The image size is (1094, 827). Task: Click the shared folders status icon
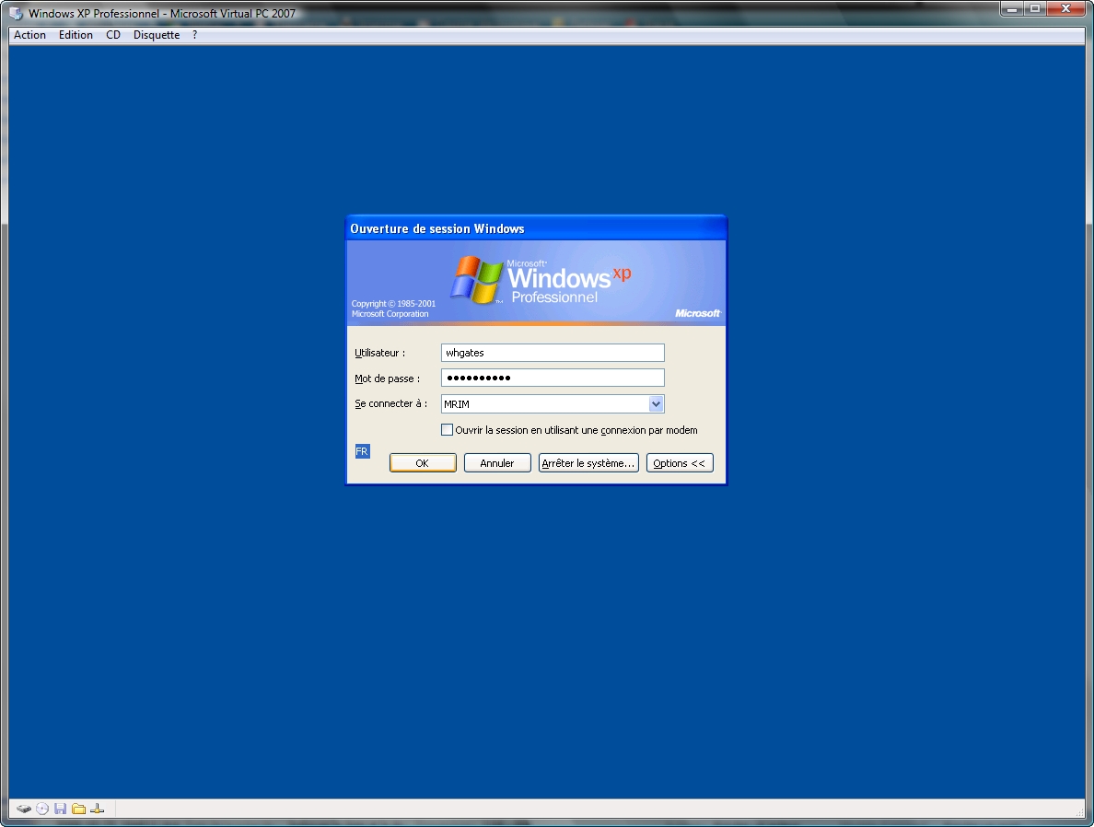click(79, 809)
